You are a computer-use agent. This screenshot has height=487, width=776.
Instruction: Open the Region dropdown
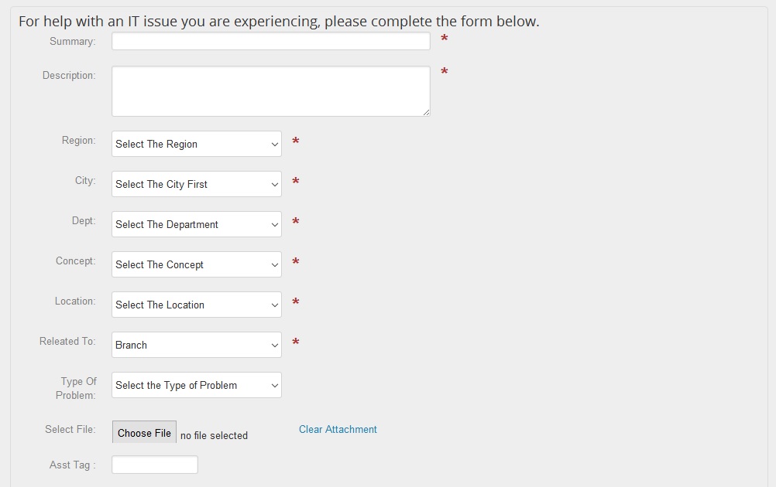196,144
